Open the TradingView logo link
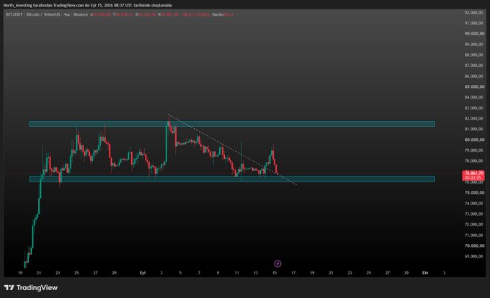The height and width of the screenshot is (298, 490). click(x=31, y=288)
